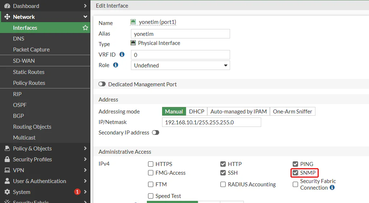Screen dimensions: 369x203
Task: Expand the Security Profiles chevron
Action: pos(85,159)
